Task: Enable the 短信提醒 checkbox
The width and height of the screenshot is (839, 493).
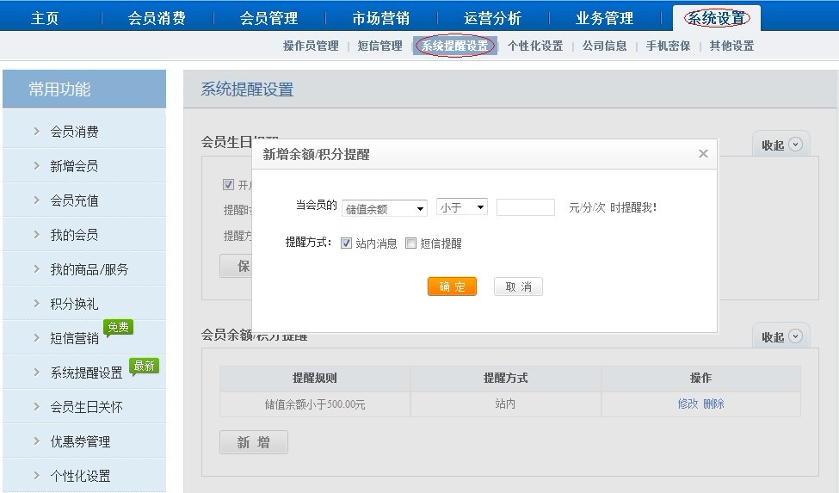Action: [x=411, y=243]
